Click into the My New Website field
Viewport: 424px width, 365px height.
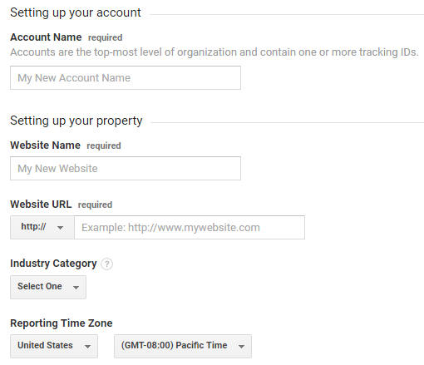pos(126,168)
